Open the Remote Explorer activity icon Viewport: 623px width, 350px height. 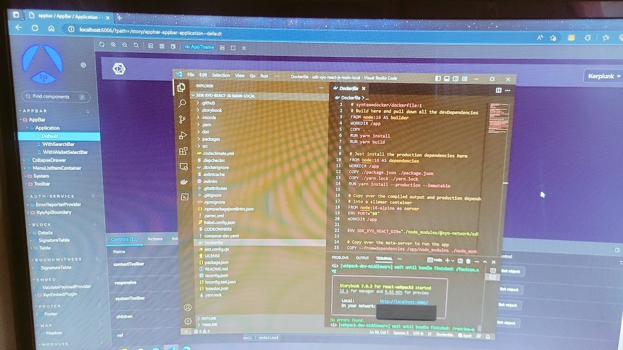[184, 166]
